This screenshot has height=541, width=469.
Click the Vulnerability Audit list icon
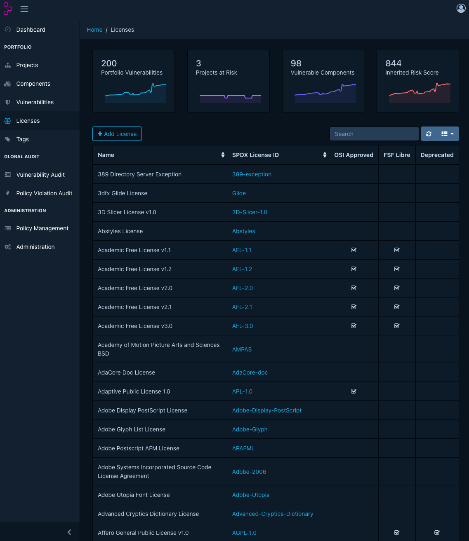tap(7, 175)
